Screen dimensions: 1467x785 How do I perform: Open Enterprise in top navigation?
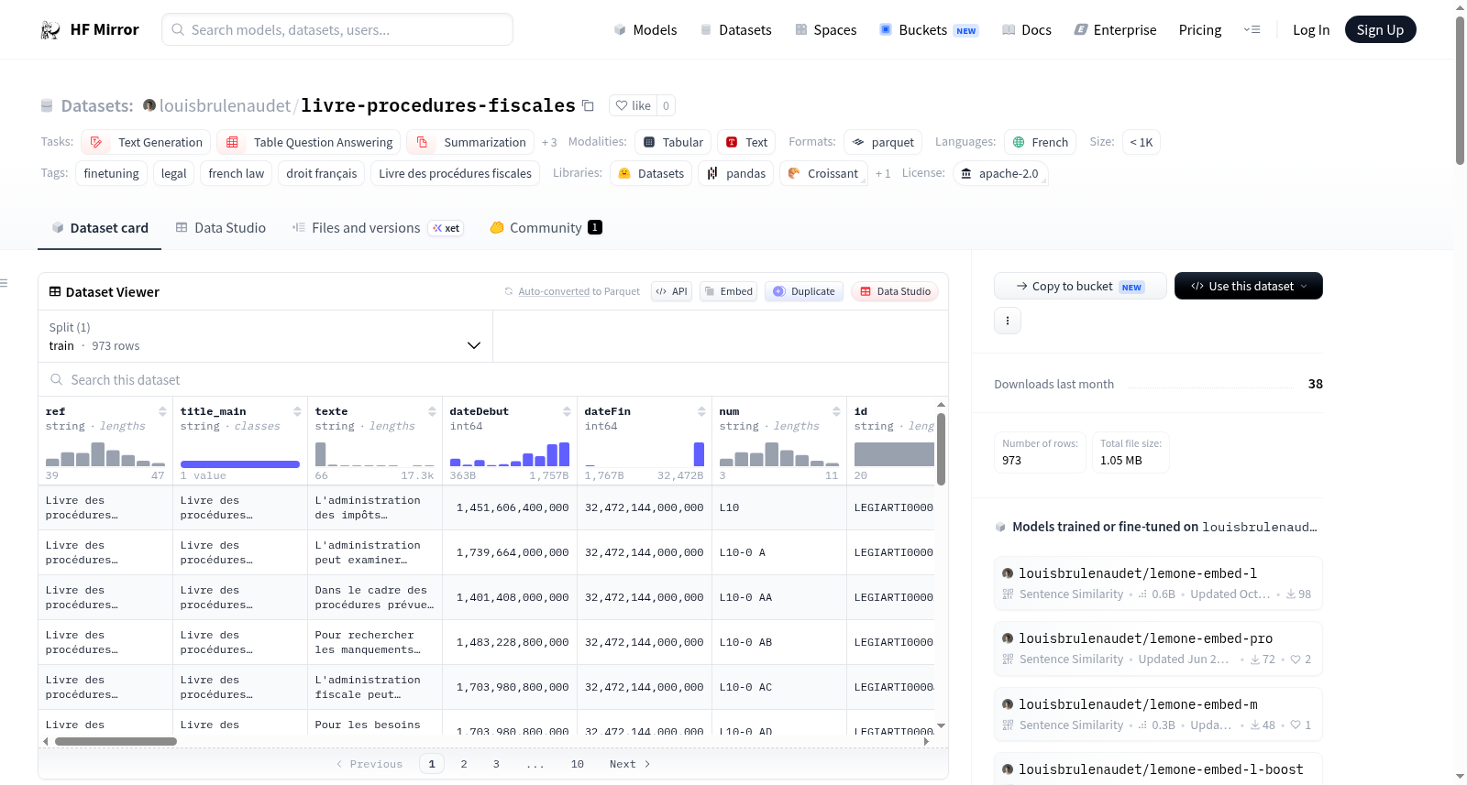pos(1115,30)
